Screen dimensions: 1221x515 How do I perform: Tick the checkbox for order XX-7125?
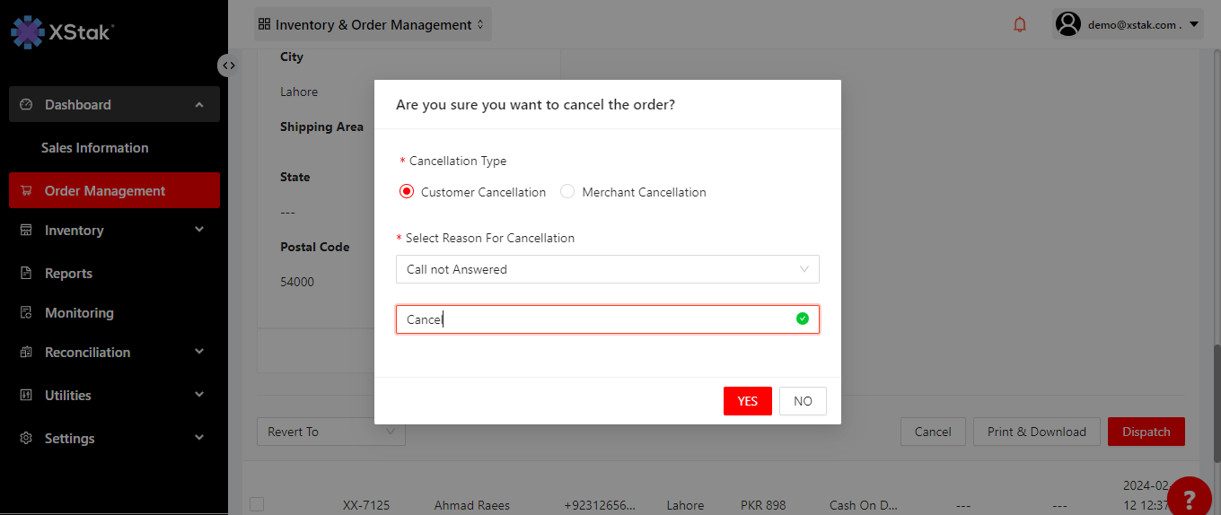click(257, 504)
